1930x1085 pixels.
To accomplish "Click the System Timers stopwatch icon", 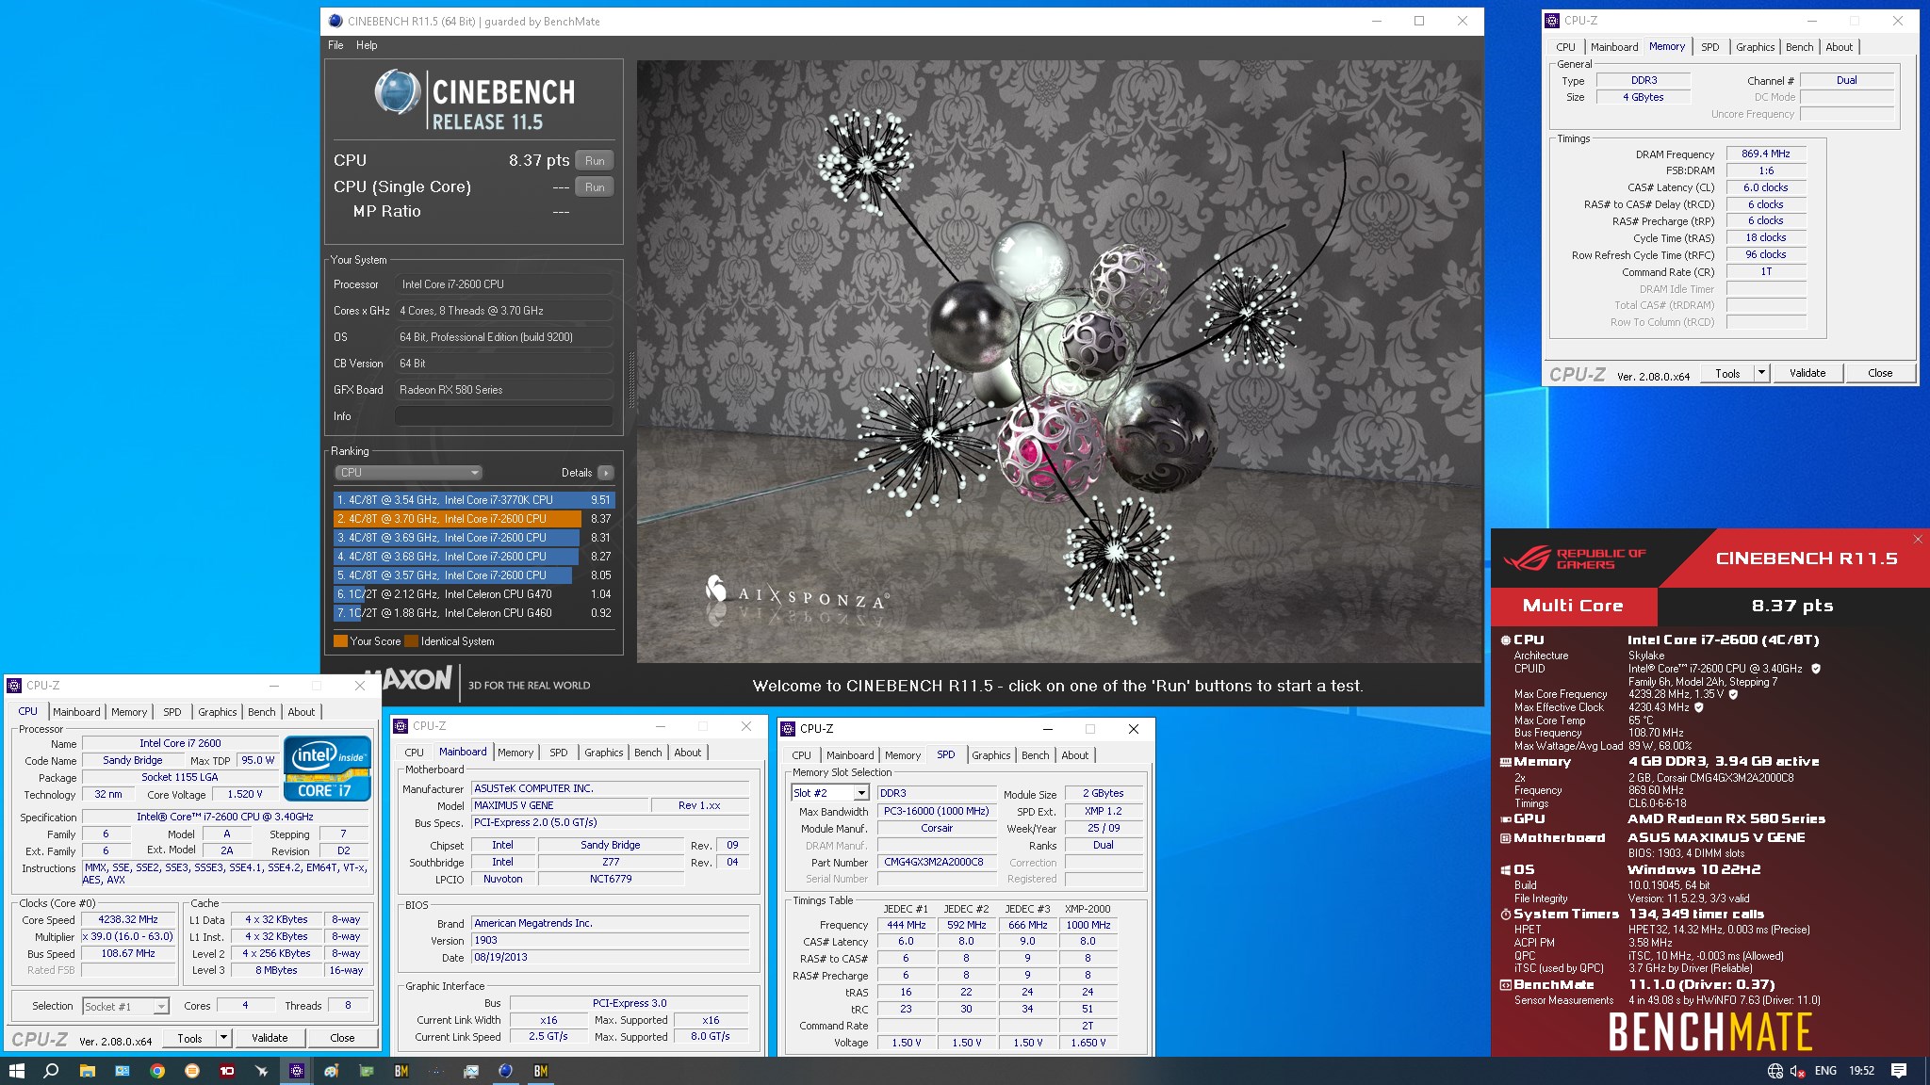I will pyautogui.click(x=1505, y=915).
